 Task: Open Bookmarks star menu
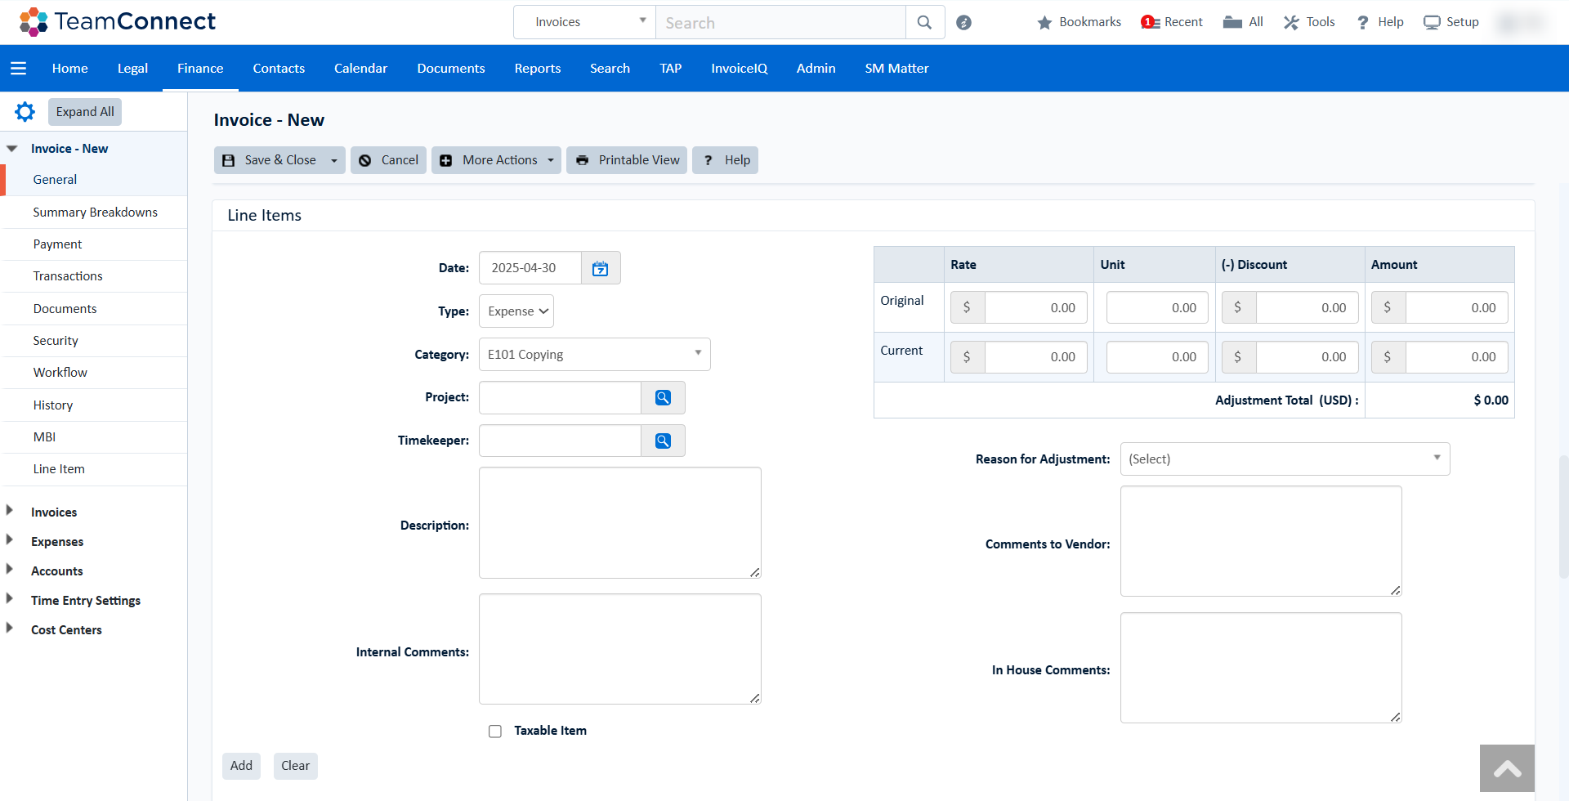pyautogui.click(x=1079, y=22)
